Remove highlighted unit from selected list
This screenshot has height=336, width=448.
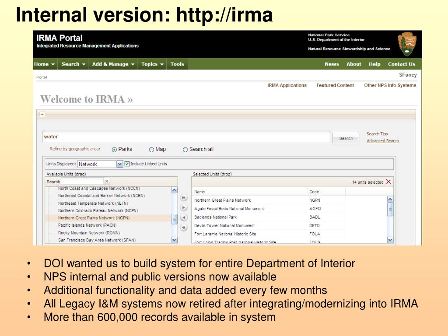click(x=183, y=217)
